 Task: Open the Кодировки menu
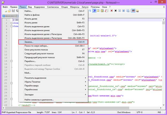coord(39,7)
